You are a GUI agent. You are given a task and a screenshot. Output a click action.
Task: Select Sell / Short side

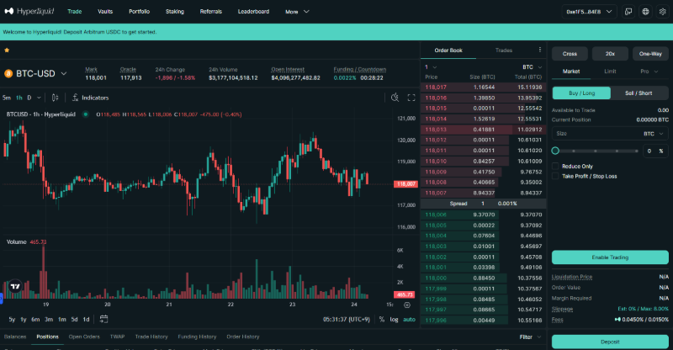639,93
